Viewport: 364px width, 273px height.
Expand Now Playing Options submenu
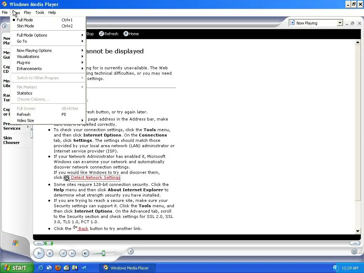(x=48, y=50)
